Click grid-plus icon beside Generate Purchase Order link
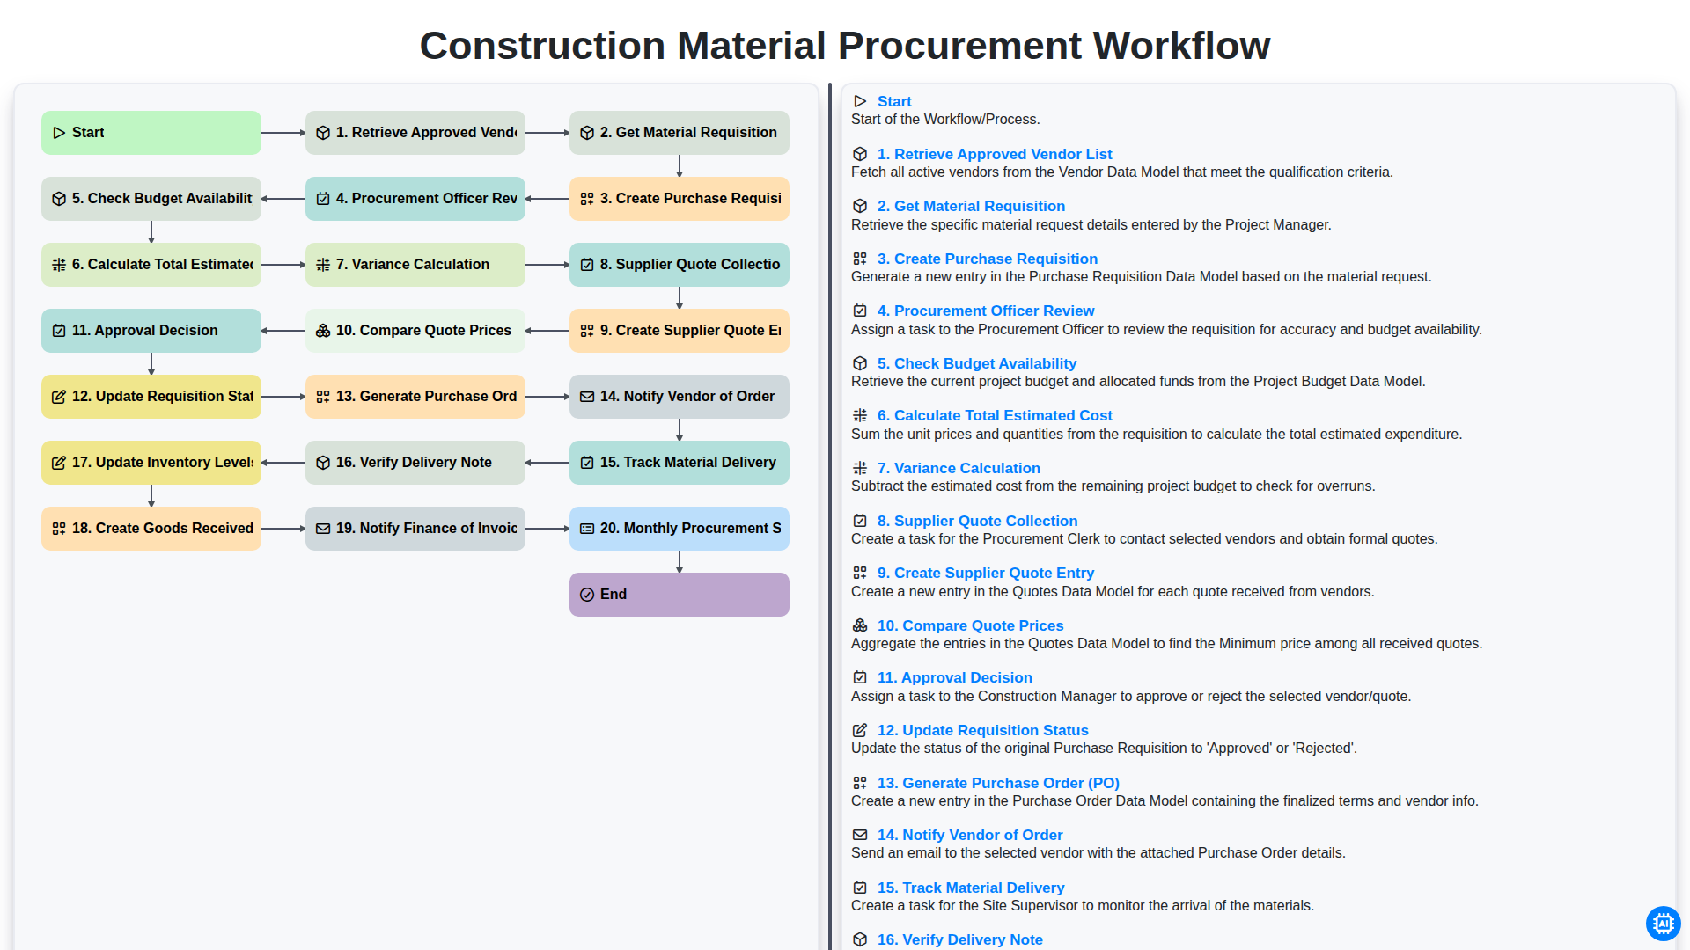 (x=860, y=783)
